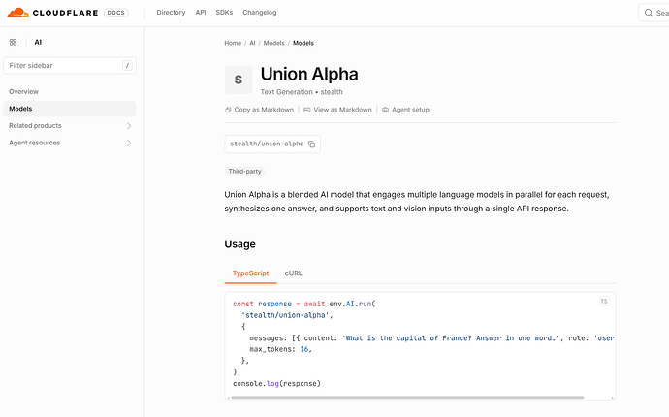Viewport: 669px width, 417px height.
Task: Click 'console.log(response)' code line
Action: tap(276, 384)
